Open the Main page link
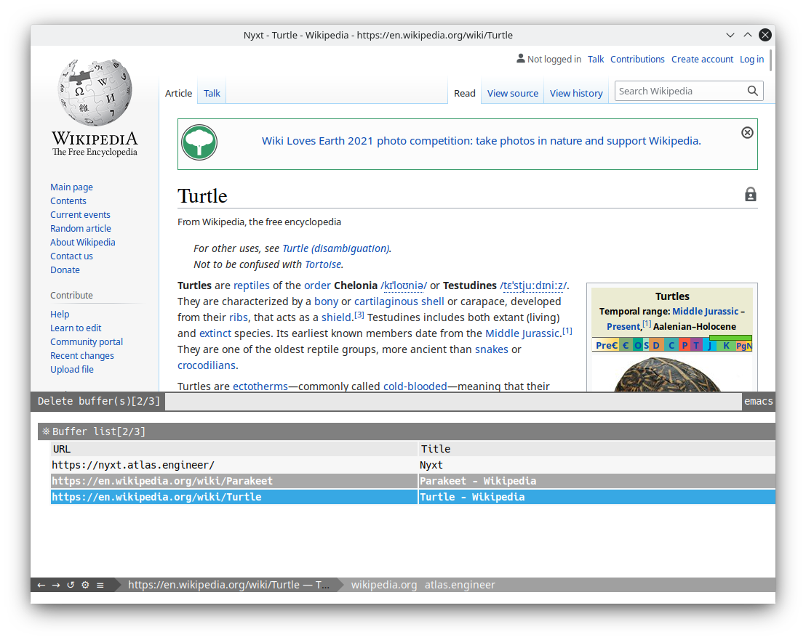The width and height of the screenshot is (806, 640). [x=71, y=187]
